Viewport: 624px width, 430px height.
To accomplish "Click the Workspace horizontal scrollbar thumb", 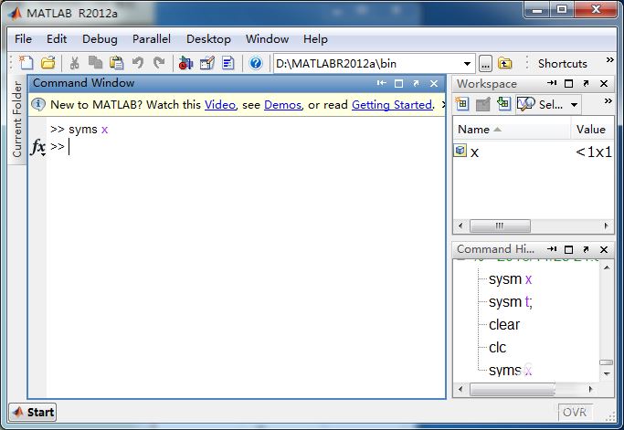I will pyautogui.click(x=500, y=225).
